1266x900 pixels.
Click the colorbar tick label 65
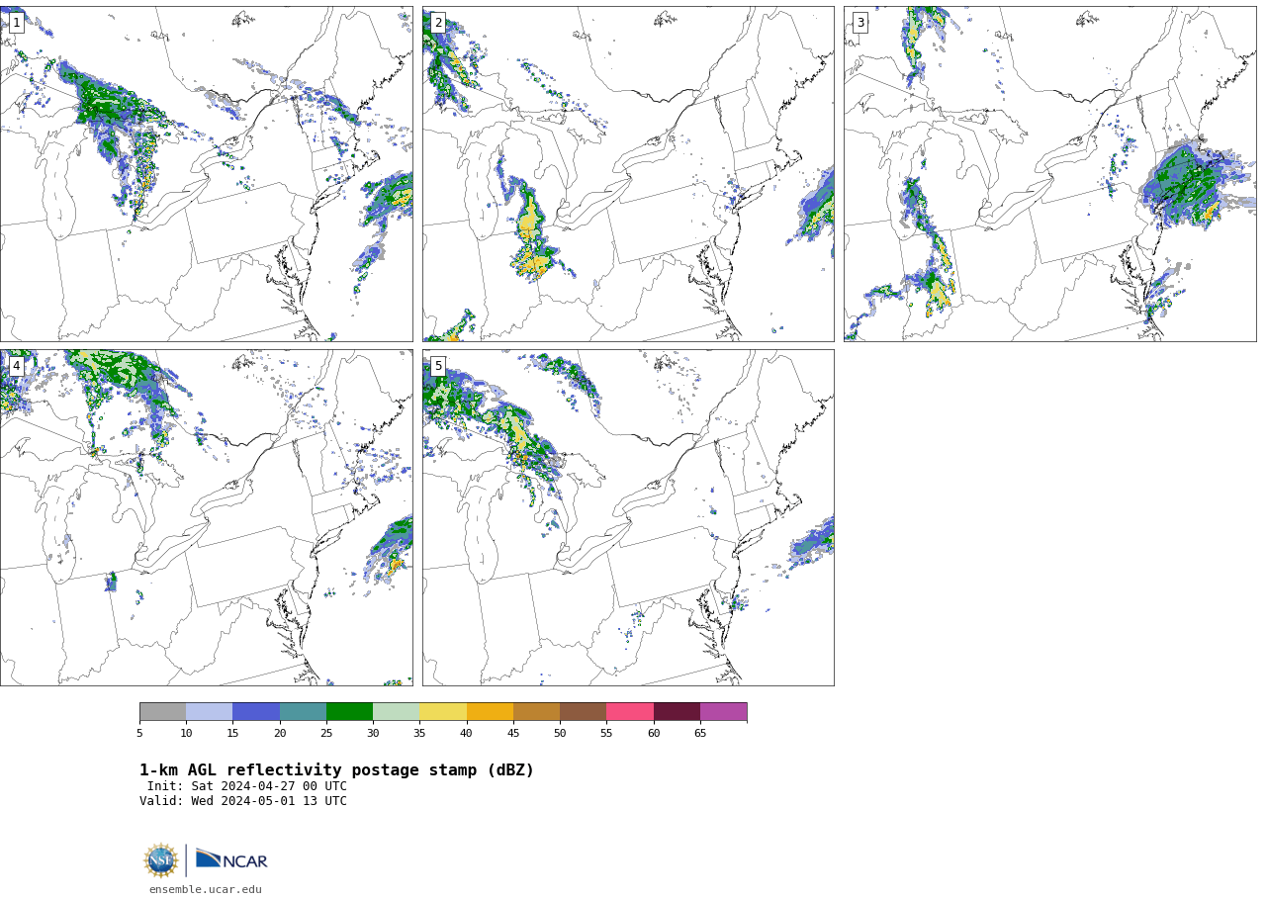(x=700, y=733)
